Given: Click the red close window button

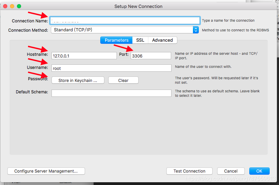Looking at the screenshot, I should [5, 7].
